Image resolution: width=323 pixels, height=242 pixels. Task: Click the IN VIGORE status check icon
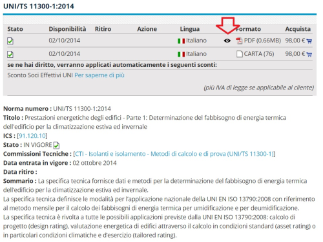coord(56,145)
